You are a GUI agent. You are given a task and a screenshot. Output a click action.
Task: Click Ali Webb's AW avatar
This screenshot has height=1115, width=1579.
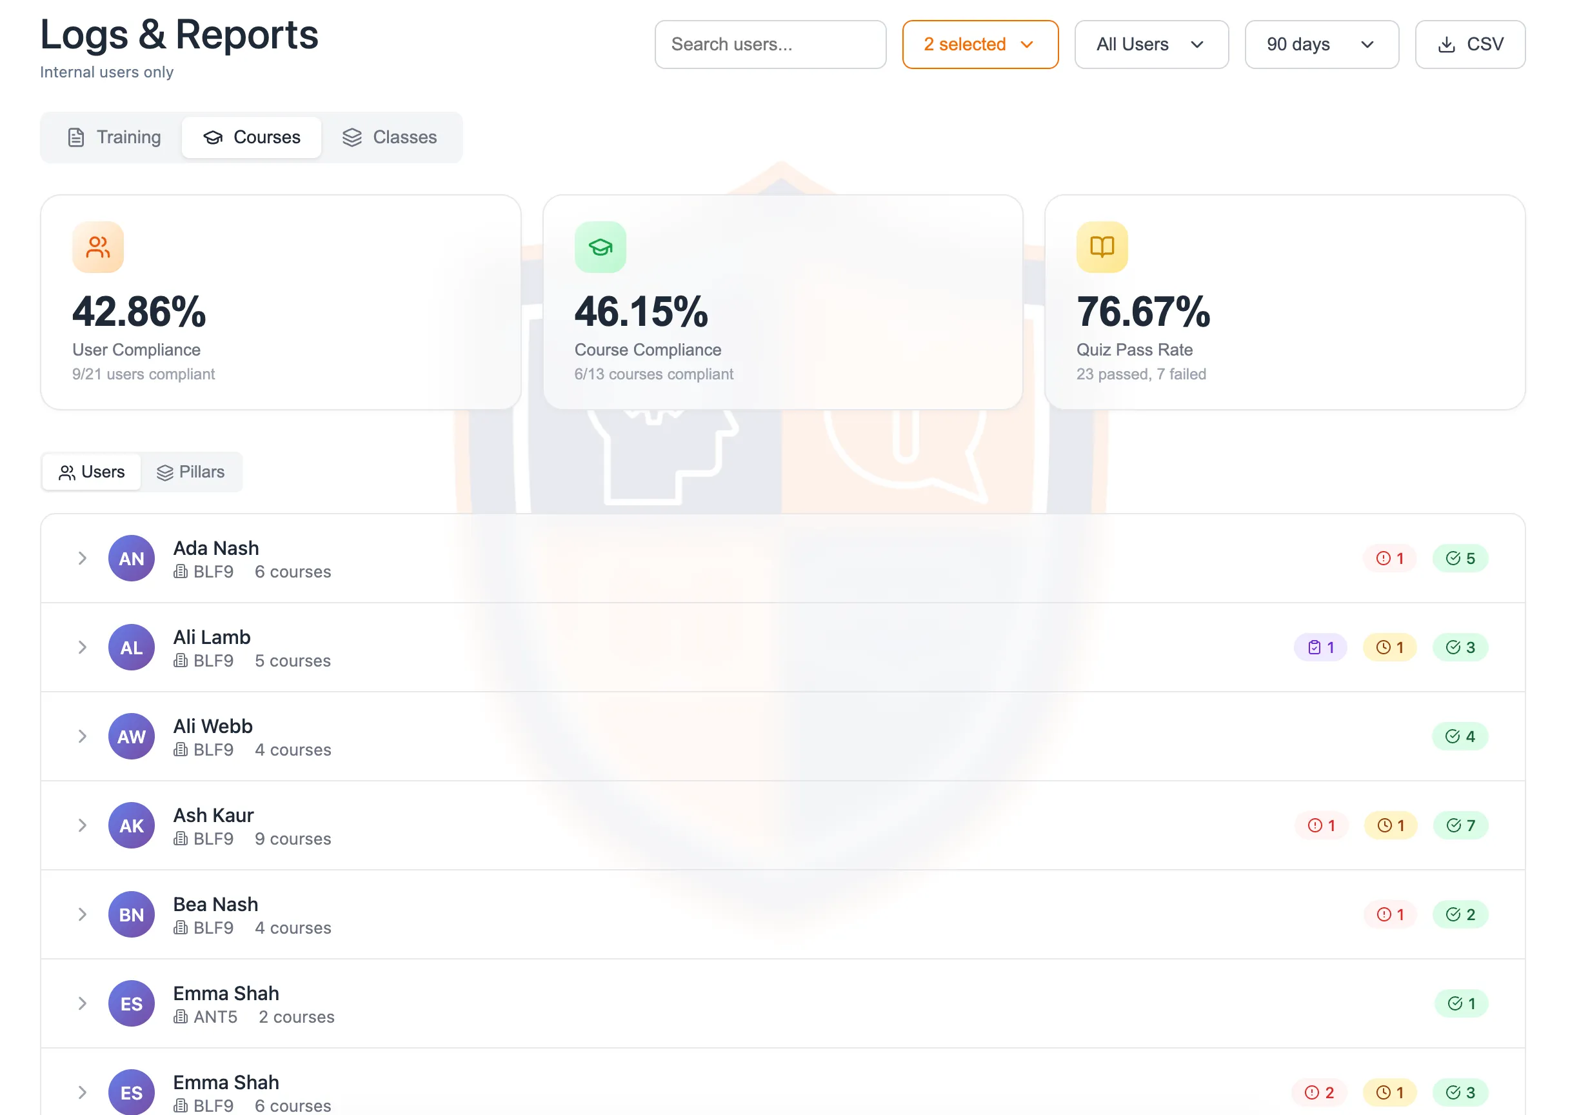[x=132, y=737]
